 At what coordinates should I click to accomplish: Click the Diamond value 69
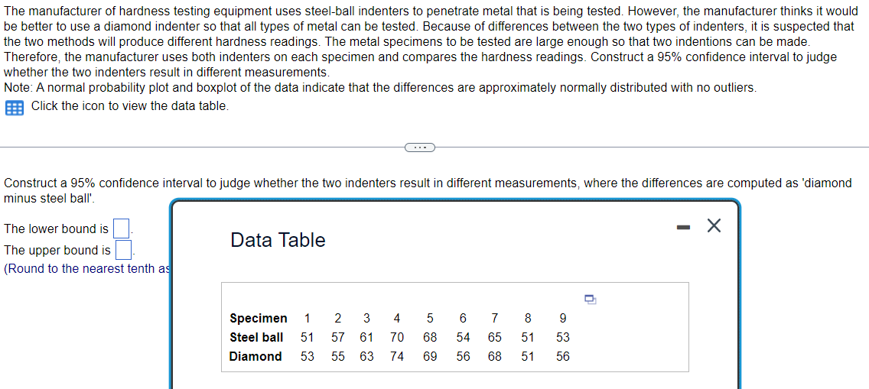pyautogui.click(x=430, y=356)
